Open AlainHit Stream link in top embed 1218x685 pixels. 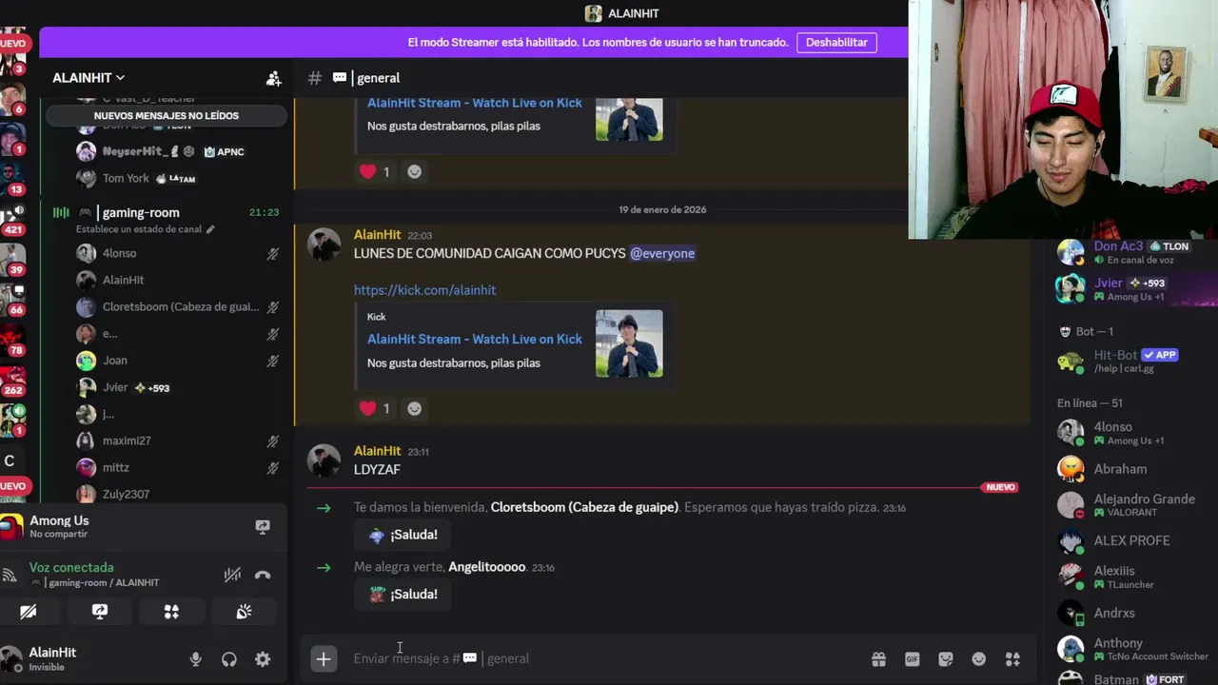coord(474,102)
